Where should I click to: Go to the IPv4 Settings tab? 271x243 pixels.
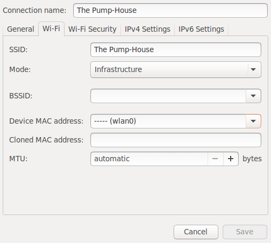point(147,29)
